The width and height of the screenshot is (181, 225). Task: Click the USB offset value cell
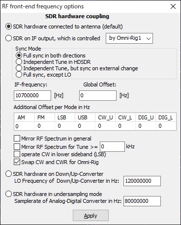[85, 126]
